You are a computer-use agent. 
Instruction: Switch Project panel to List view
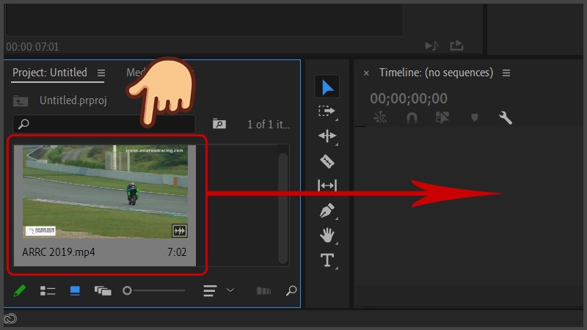point(48,290)
